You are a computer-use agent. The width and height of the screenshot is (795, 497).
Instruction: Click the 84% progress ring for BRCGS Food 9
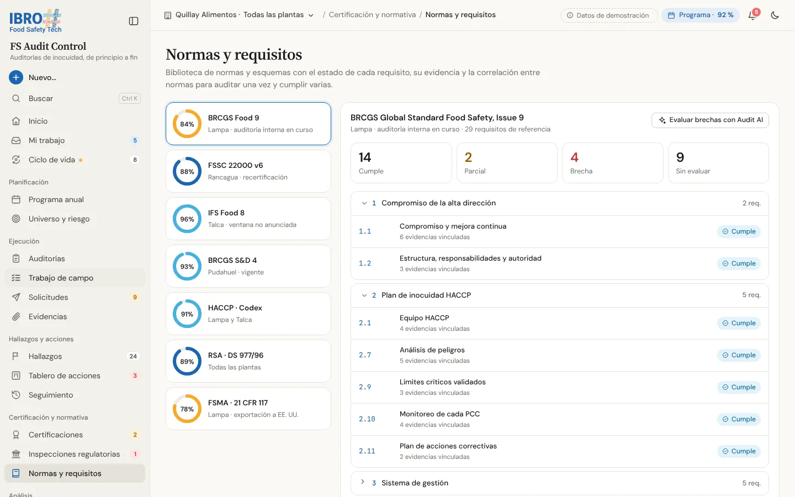point(187,124)
